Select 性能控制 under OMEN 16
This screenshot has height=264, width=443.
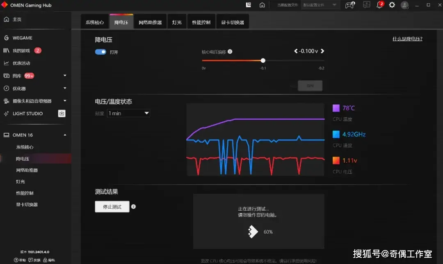pyautogui.click(x=25, y=193)
